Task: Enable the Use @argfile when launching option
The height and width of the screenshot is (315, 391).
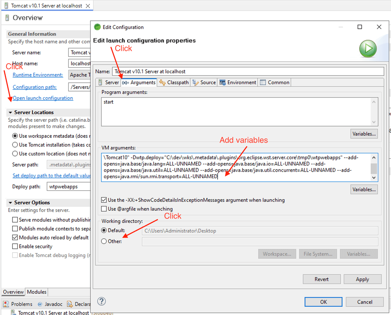Action: (x=104, y=209)
